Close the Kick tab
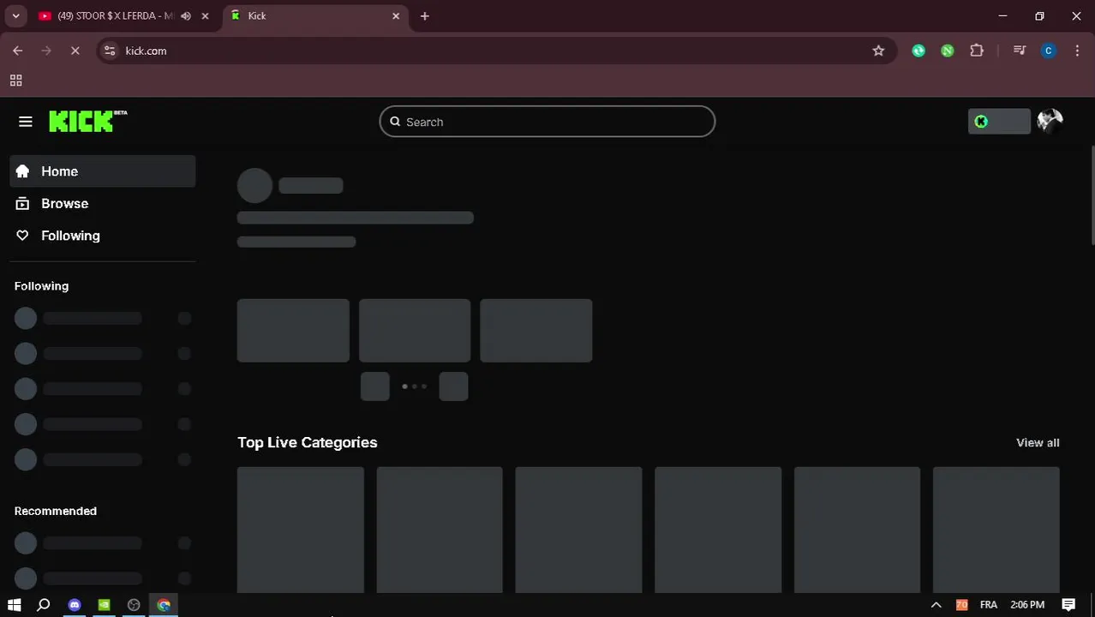Viewport: 1095px width, 617px height. click(396, 16)
